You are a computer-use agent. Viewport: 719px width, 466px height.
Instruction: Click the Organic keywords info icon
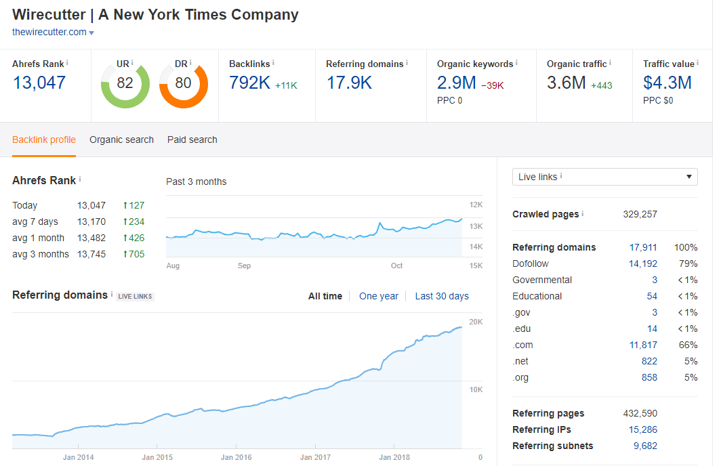(x=516, y=63)
